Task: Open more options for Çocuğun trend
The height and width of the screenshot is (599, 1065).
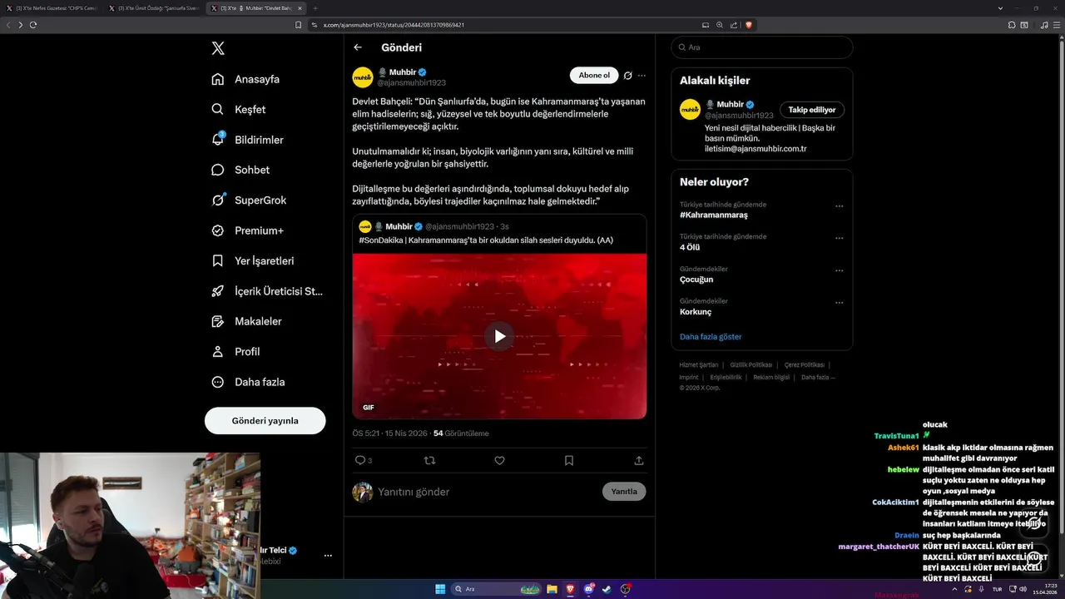Action: pos(840,270)
